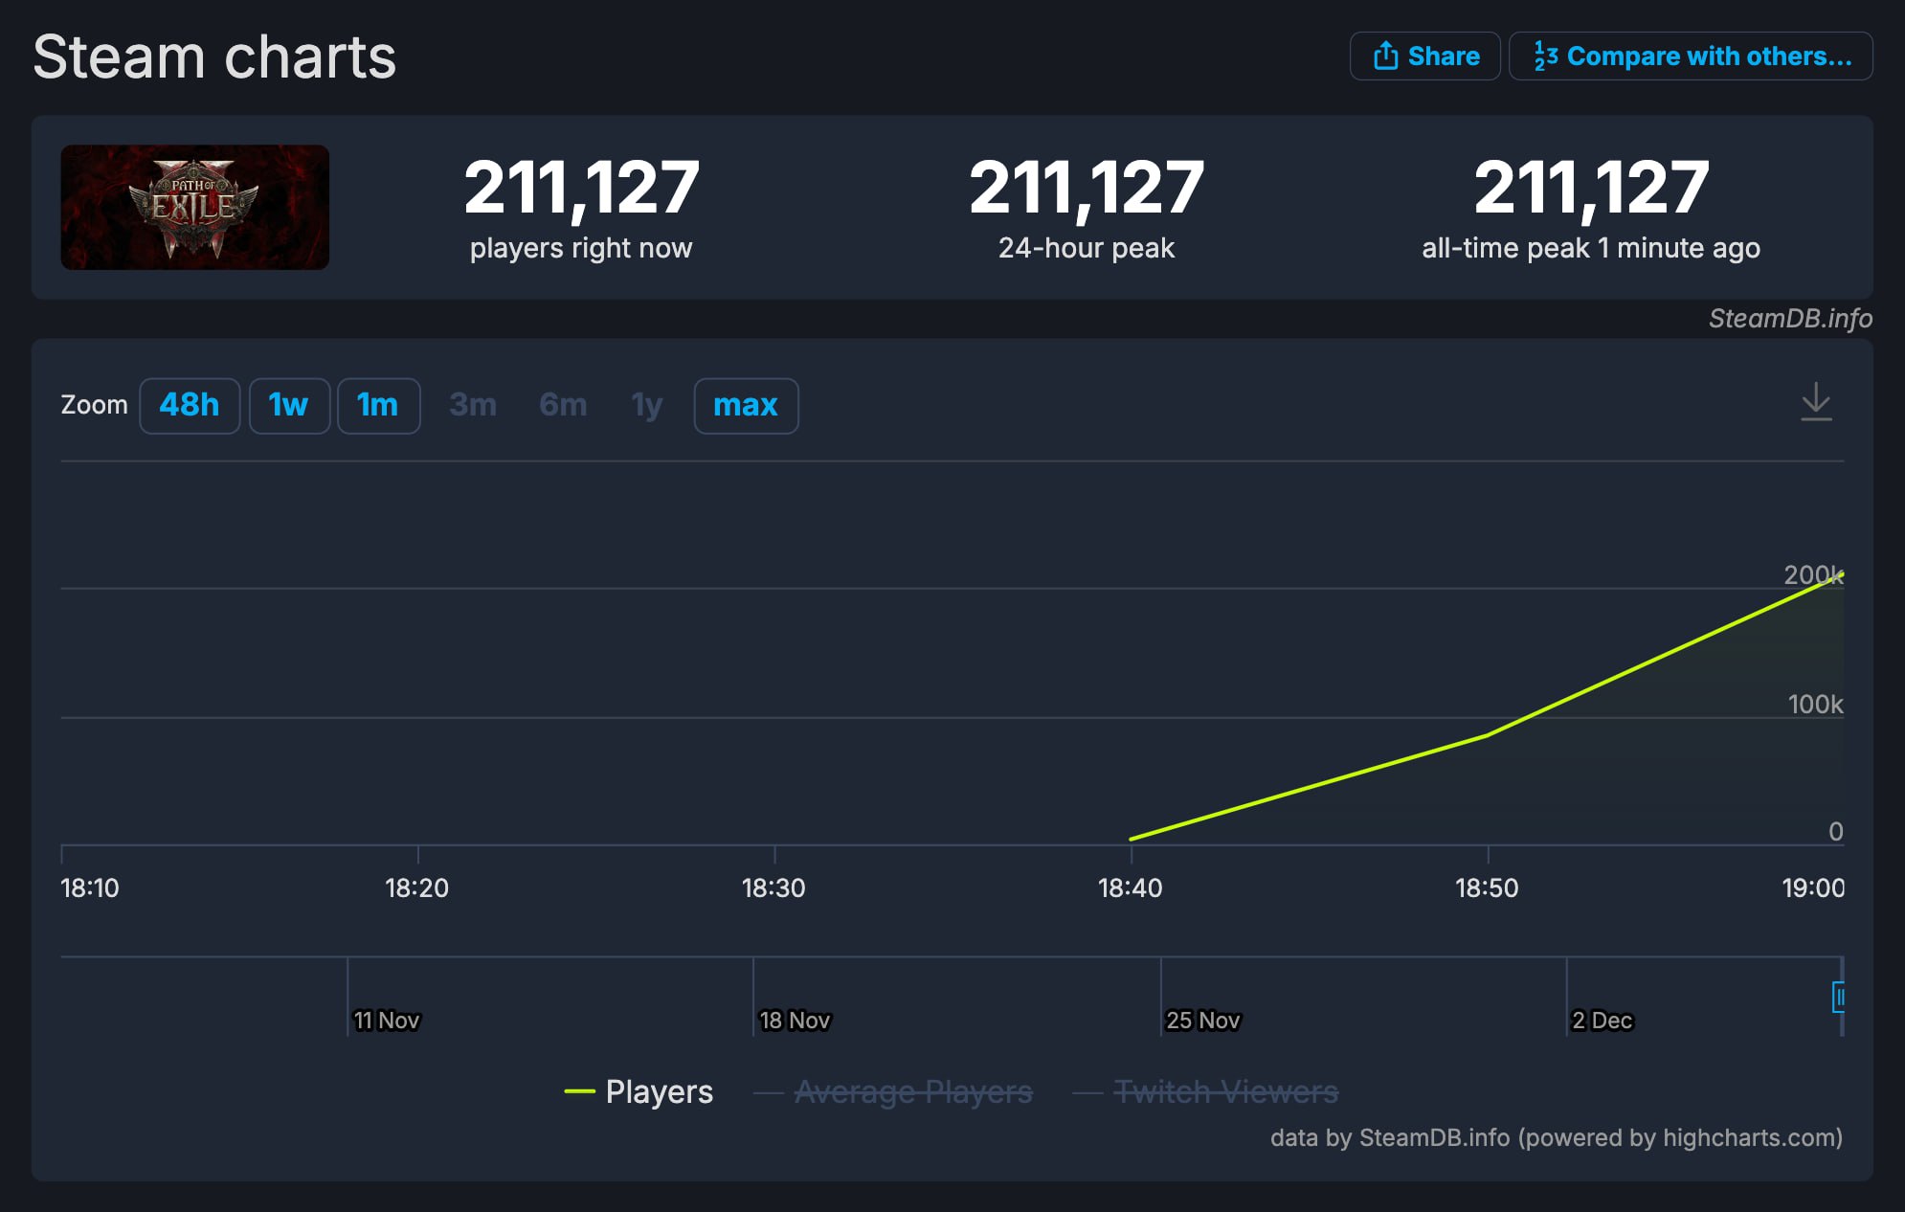The image size is (1905, 1212).
Task: Click the Share button
Action: coord(1424,56)
